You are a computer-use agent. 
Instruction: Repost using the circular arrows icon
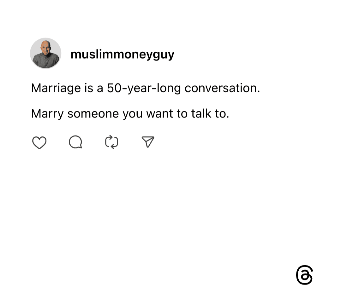pyautogui.click(x=111, y=142)
